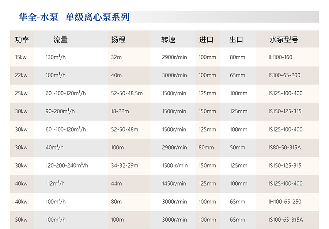Click the 转速 column header

tap(169, 39)
